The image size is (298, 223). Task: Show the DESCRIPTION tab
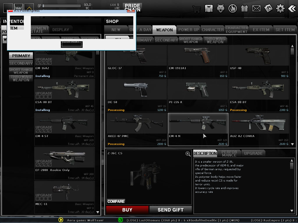click(205, 153)
